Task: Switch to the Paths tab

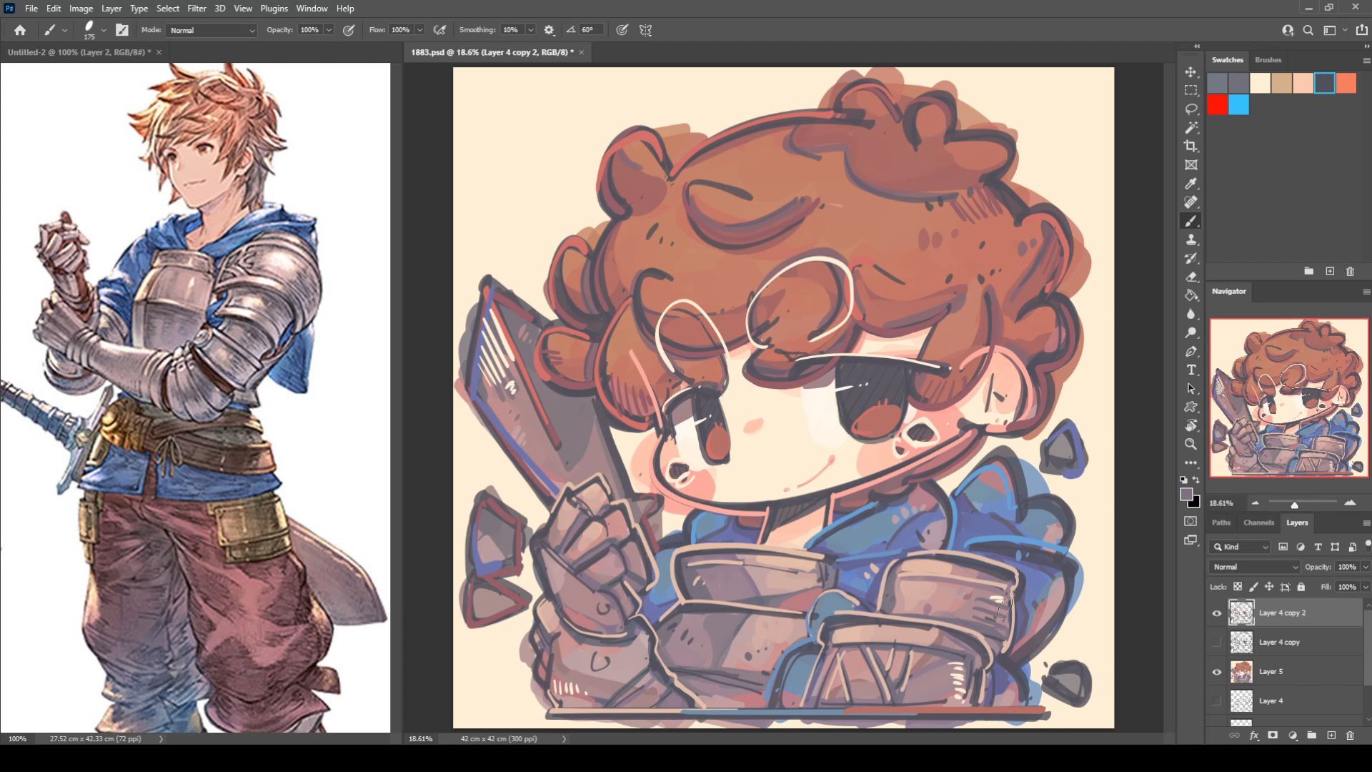Action: click(1221, 523)
